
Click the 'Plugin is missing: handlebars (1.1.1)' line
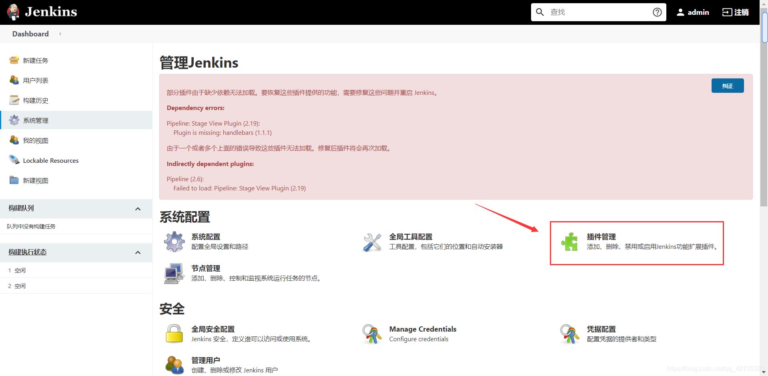click(x=223, y=133)
